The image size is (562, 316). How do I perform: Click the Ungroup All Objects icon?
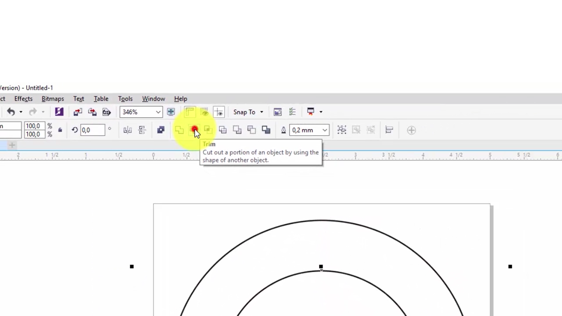(371, 130)
